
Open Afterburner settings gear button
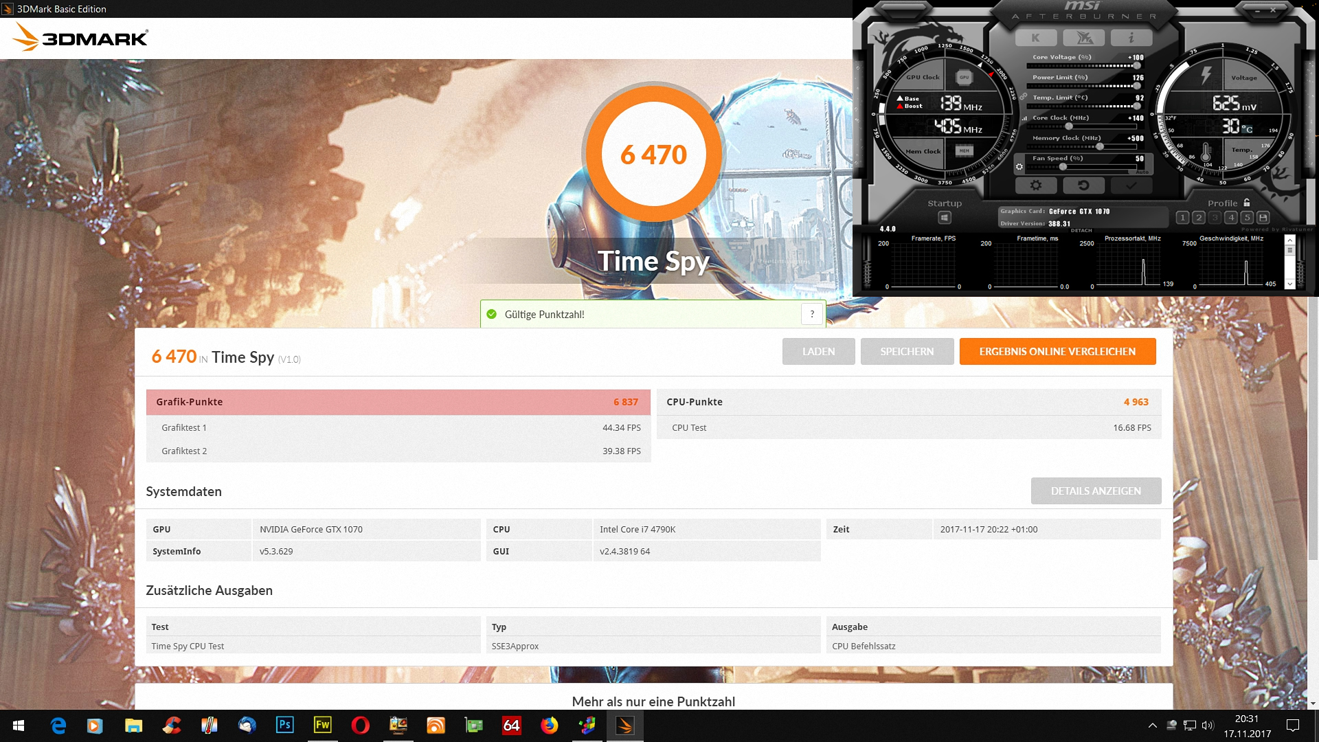point(1035,185)
